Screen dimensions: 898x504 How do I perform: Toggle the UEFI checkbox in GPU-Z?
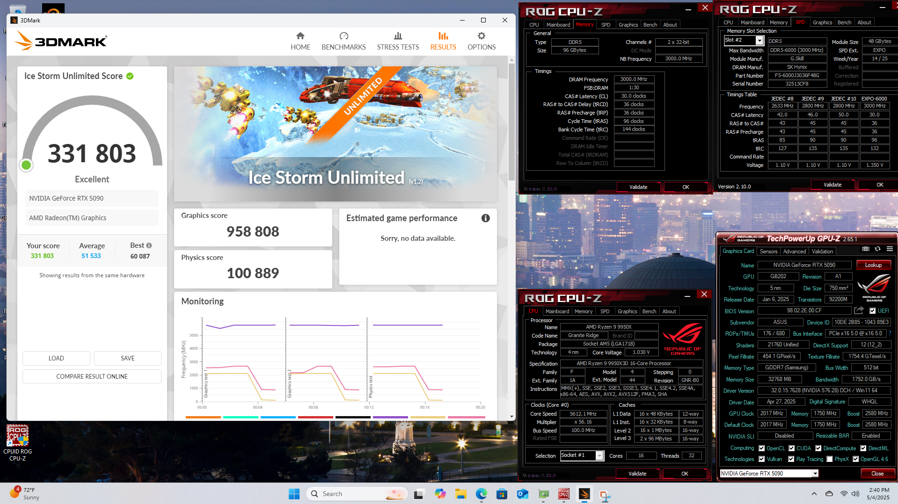(872, 311)
